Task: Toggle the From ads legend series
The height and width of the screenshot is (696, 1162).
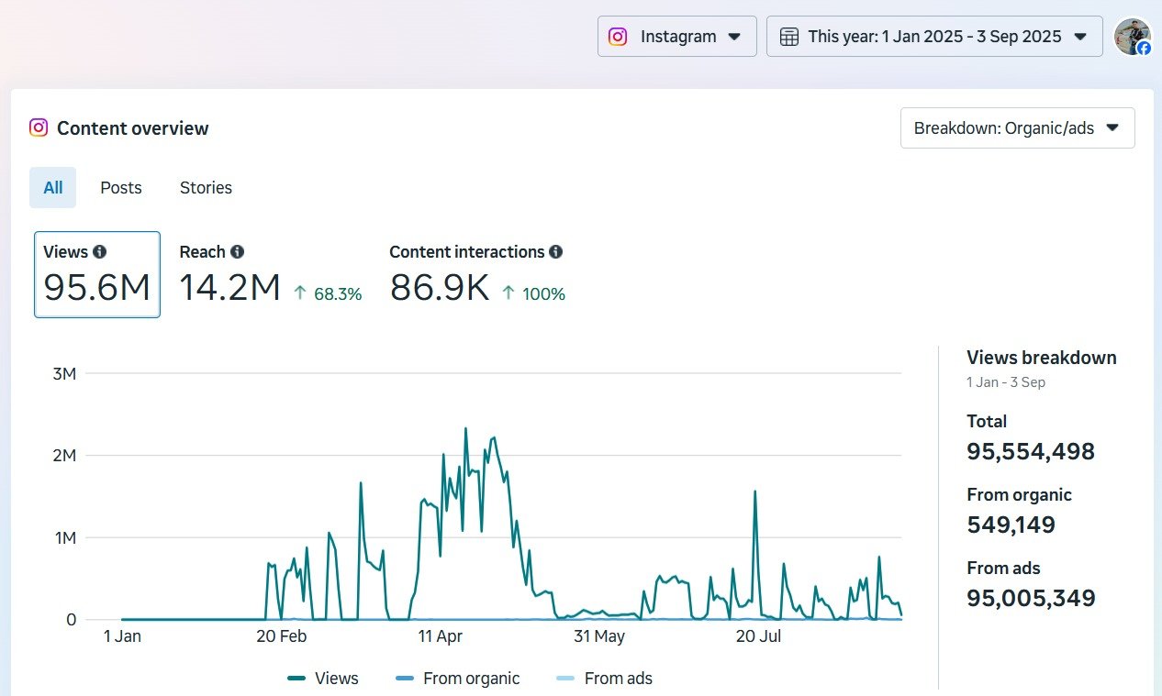Action: pos(605,679)
